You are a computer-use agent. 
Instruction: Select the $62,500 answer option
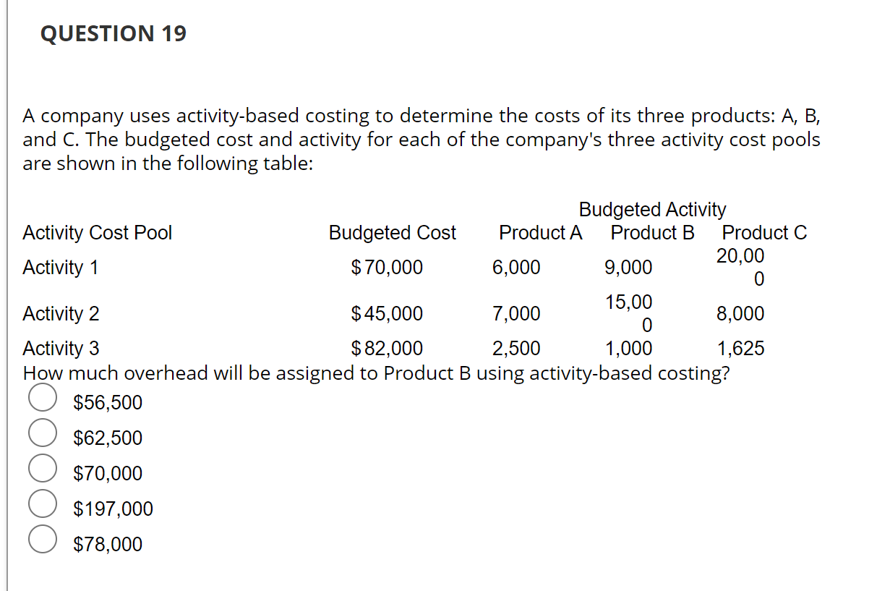point(43,433)
